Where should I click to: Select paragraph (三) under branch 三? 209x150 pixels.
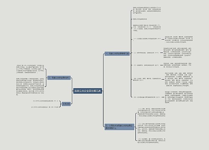pyautogui.click(x=151, y=140)
